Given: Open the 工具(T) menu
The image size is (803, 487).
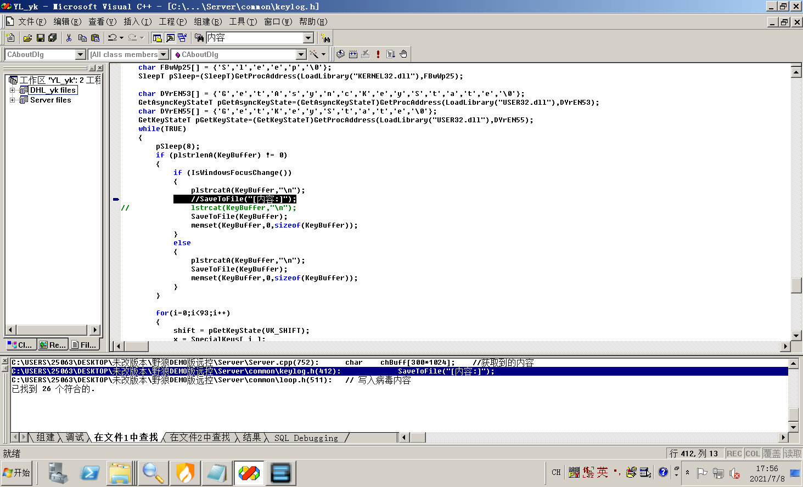Looking at the screenshot, I should coord(243,21).
